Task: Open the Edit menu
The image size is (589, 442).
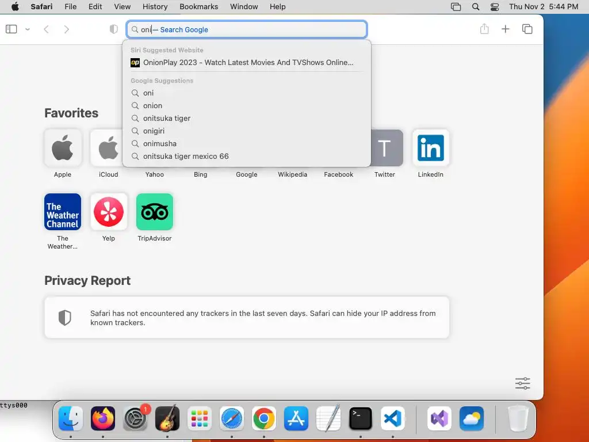Action: (x=95, y=7)
